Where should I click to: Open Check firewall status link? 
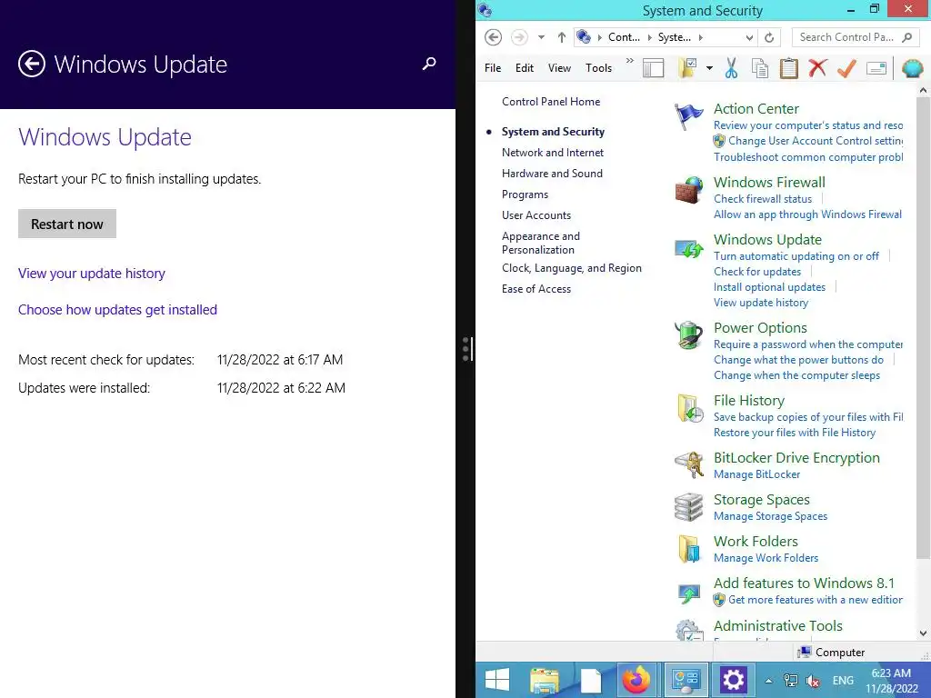point(763,199)
